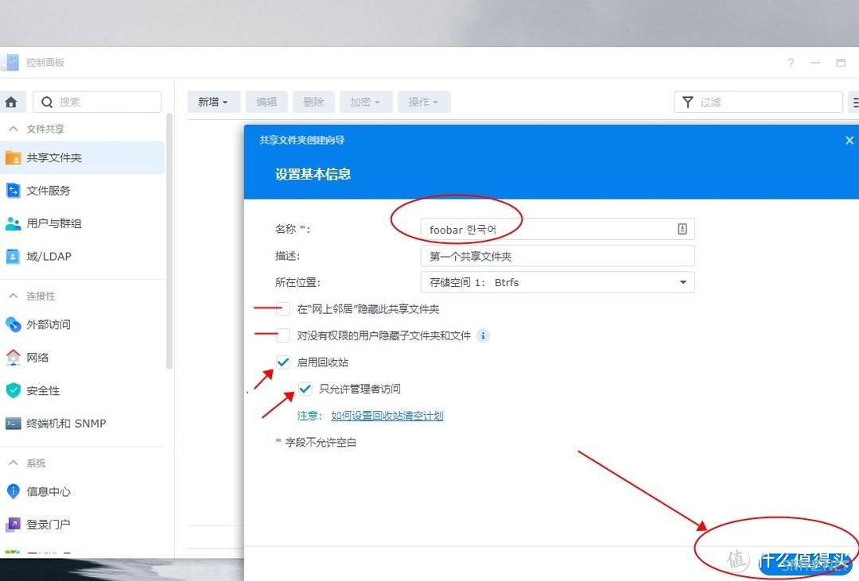
Task: Click the 外部访问 icon
Action: tap(13, 325)
